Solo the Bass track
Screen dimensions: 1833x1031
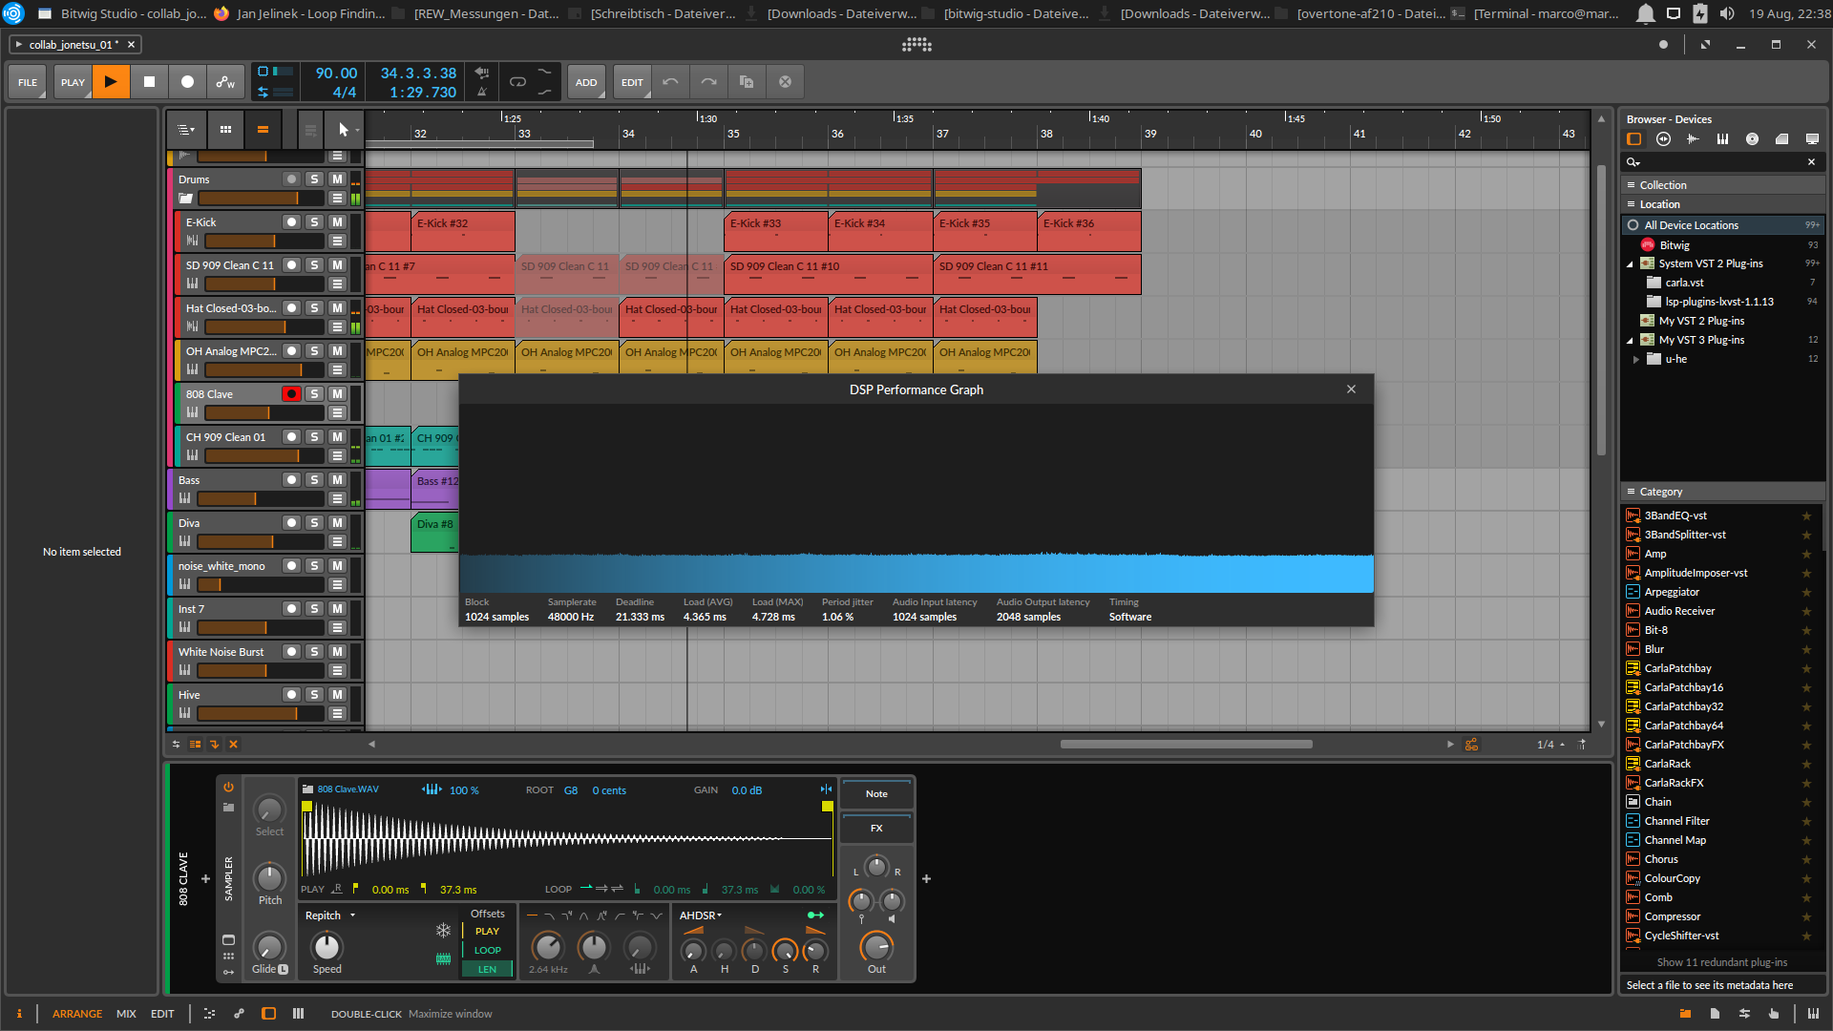(314, 480)
